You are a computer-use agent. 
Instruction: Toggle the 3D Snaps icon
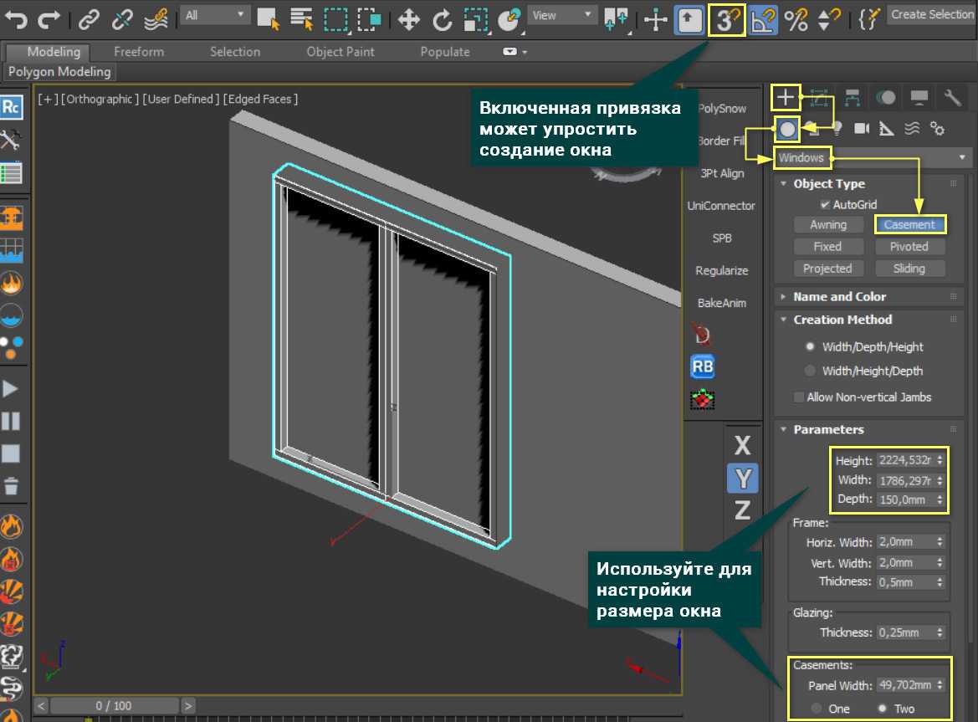728,19
